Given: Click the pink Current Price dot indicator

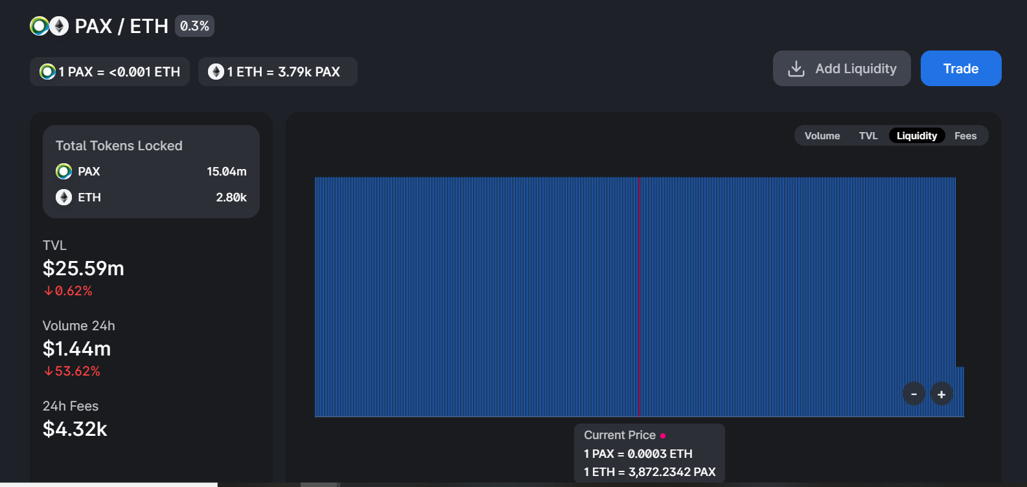Looking at the screenshot, I should pos(663,436).
